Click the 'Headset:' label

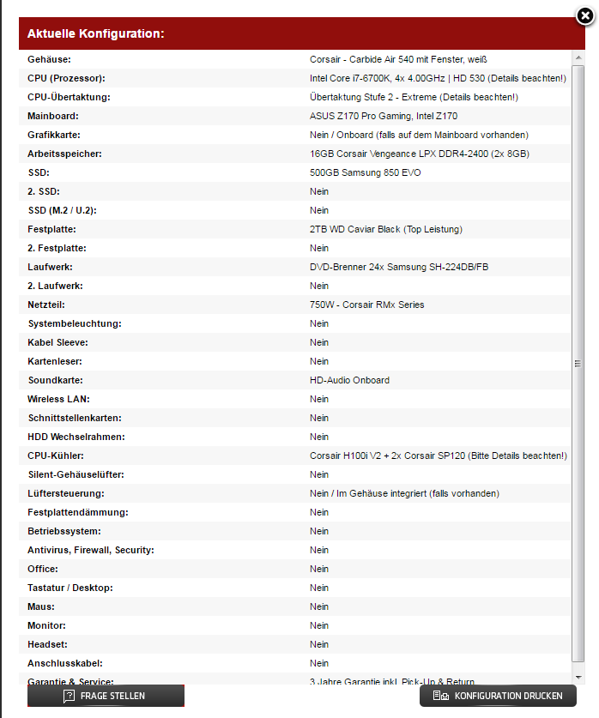[x=47, y=644]
